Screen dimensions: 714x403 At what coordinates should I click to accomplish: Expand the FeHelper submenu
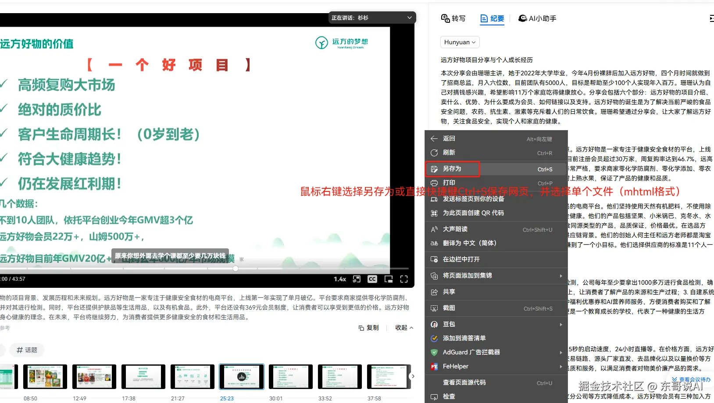(496, 366)
